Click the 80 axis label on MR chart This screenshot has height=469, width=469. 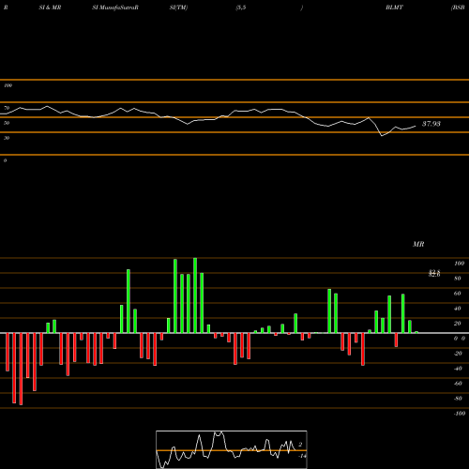pyautogui.click(x=458, y=279)
